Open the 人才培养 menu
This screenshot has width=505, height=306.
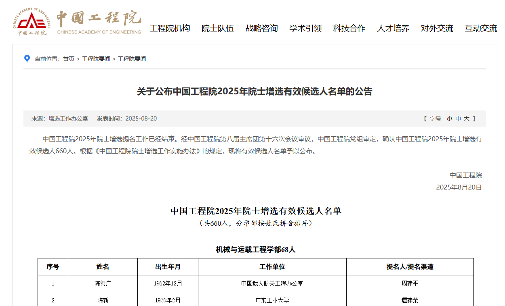393,28
